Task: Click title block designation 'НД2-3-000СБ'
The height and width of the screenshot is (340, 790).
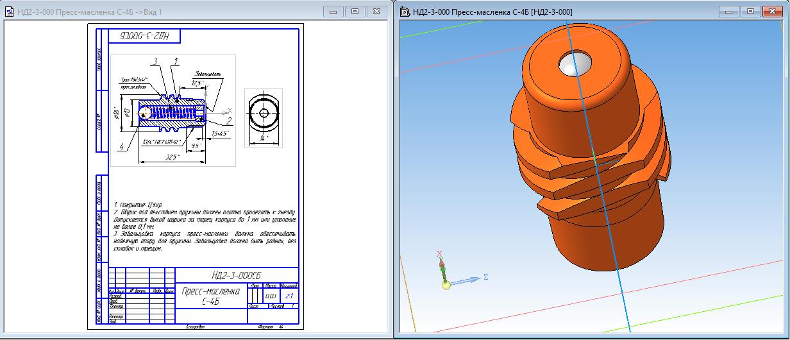Action: [x=237, y=275]
